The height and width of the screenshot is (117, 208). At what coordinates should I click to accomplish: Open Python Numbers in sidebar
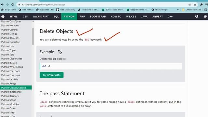[10, 25]
